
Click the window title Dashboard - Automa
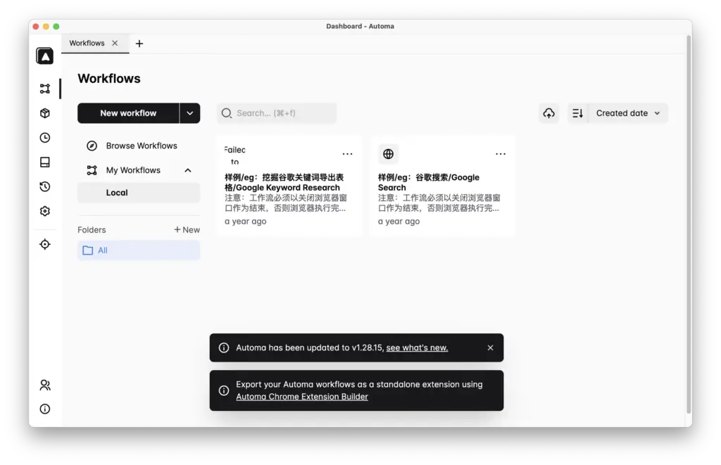(360, 26)
